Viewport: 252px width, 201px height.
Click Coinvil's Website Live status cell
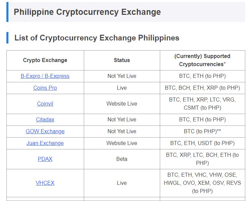(x=122, y=104)
